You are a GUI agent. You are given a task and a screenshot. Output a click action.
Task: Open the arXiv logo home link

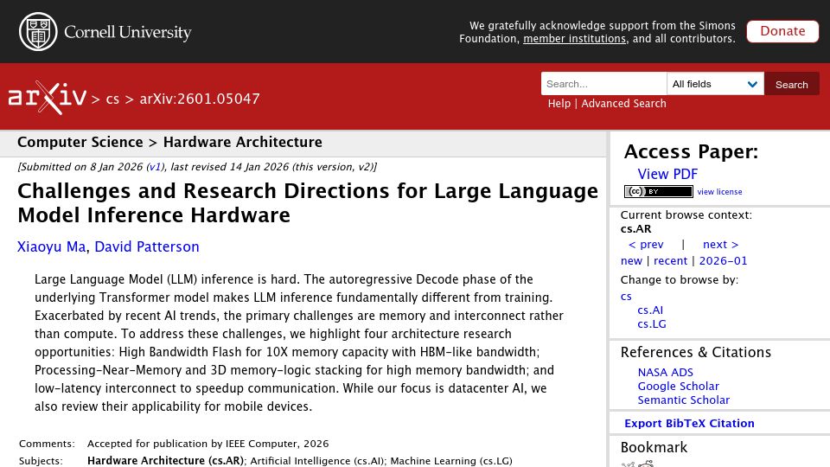47,98
